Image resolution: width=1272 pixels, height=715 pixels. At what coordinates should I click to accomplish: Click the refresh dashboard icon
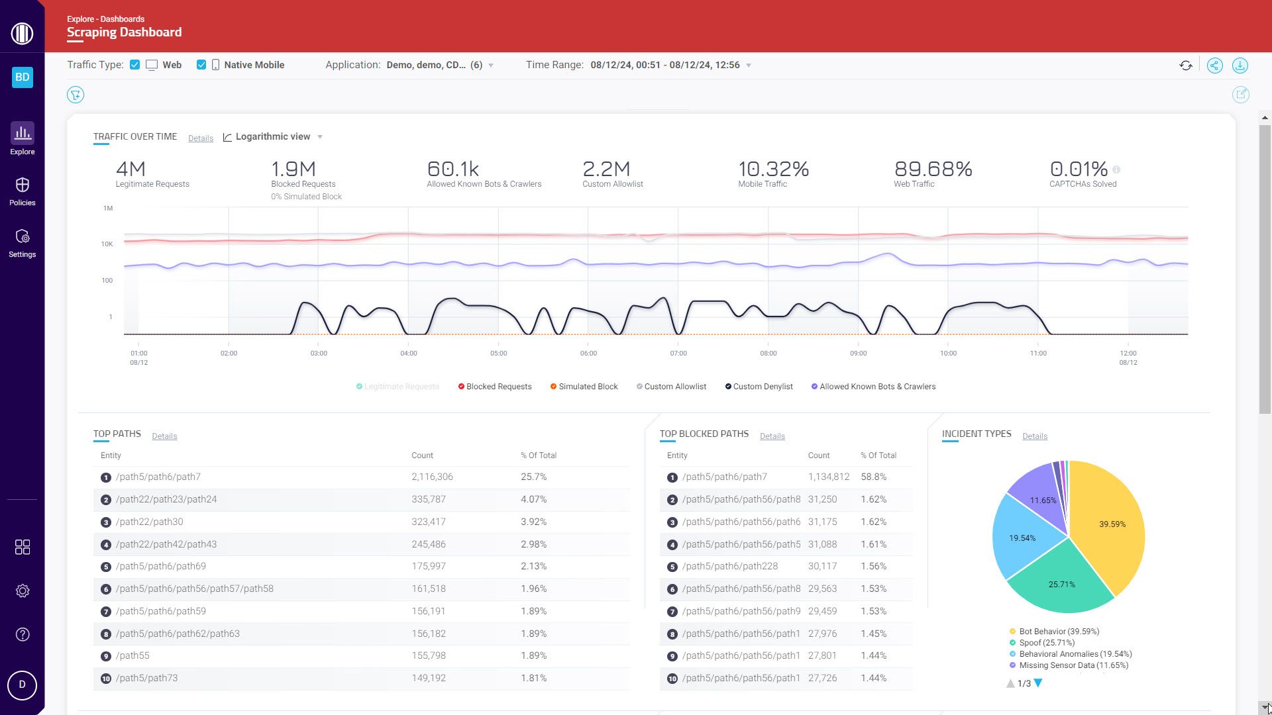pyautogui.click(x=1186, y=66)
